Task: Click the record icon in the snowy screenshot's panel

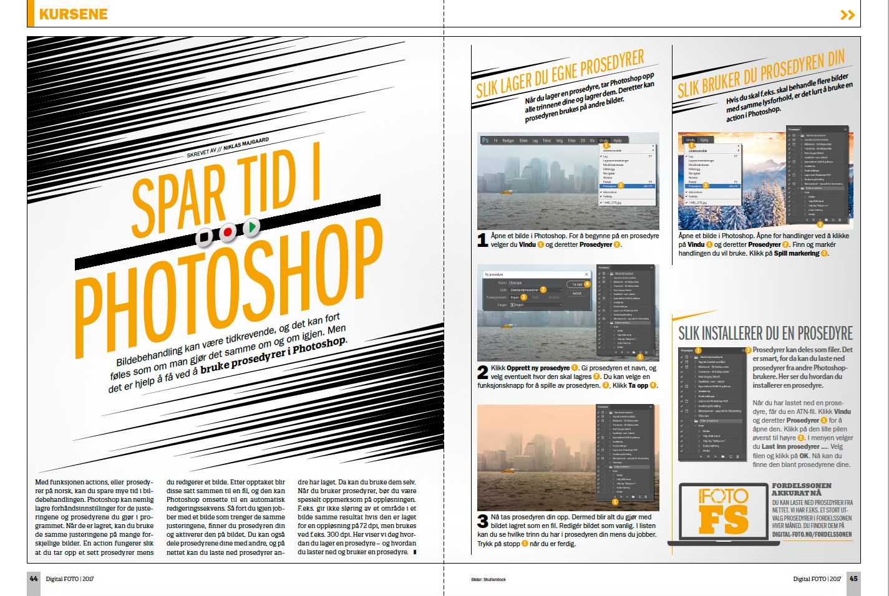Action: (814, 221)
